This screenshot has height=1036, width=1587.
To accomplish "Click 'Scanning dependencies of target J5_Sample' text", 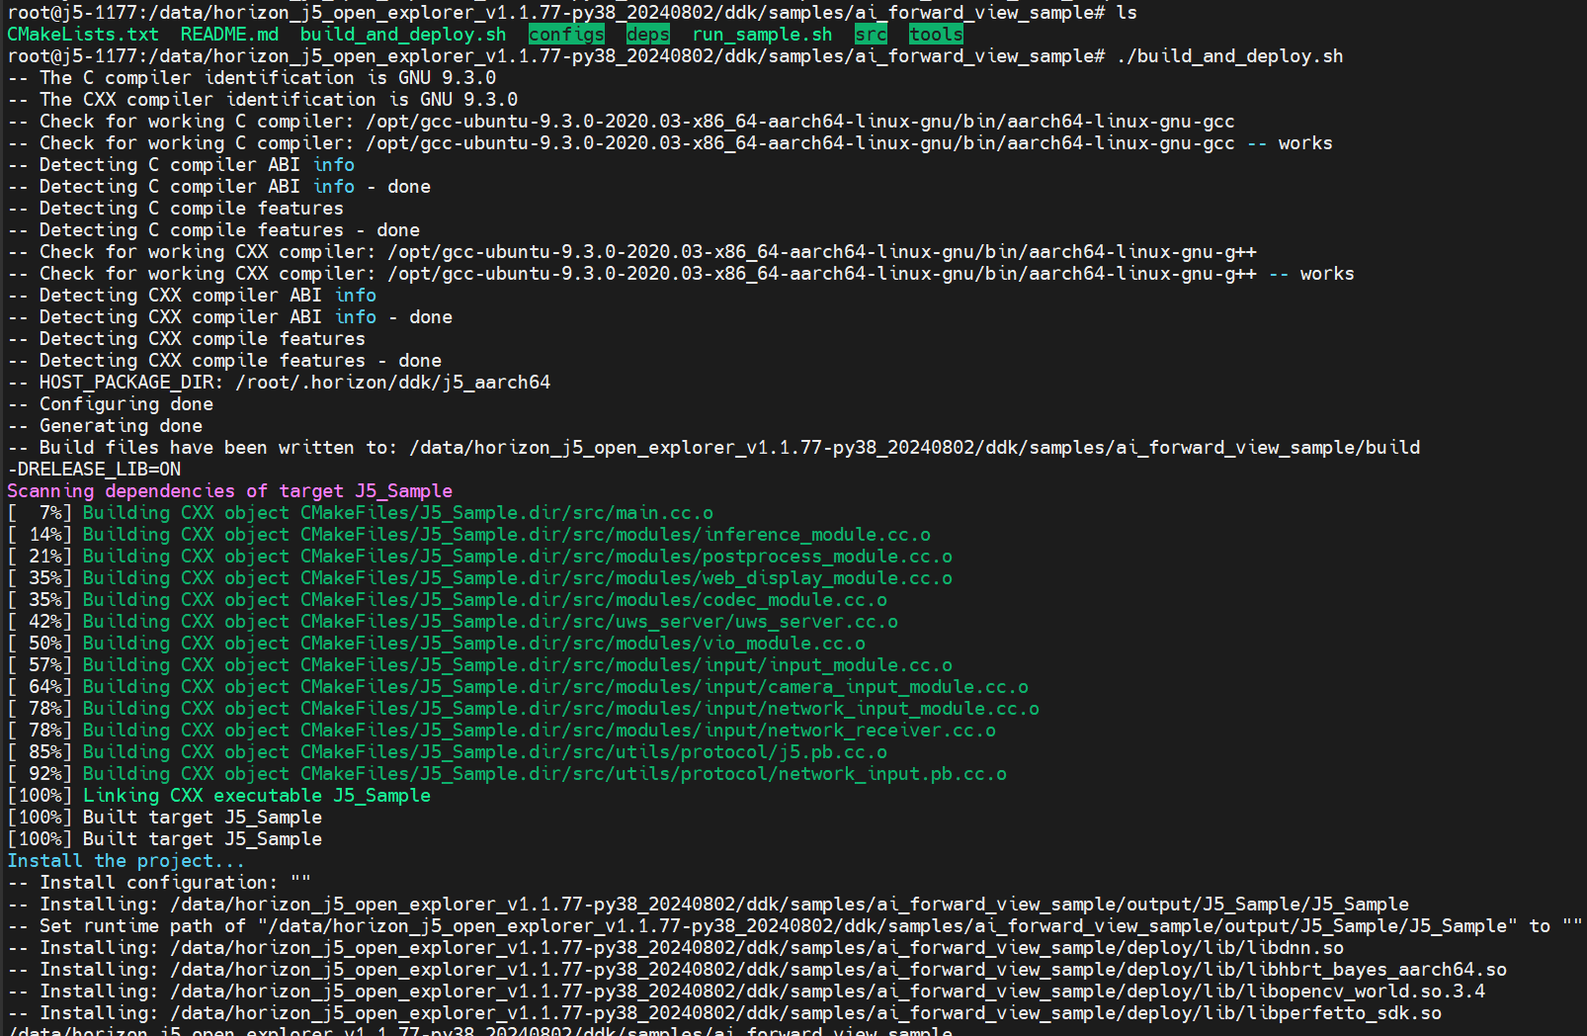I will pos(229,491).
